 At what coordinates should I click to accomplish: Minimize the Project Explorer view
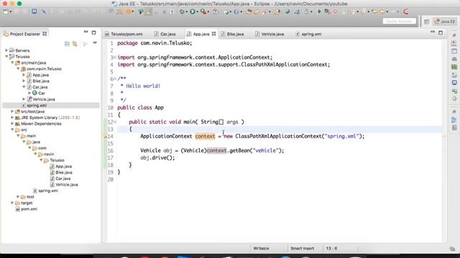click(x=86, y=32)
